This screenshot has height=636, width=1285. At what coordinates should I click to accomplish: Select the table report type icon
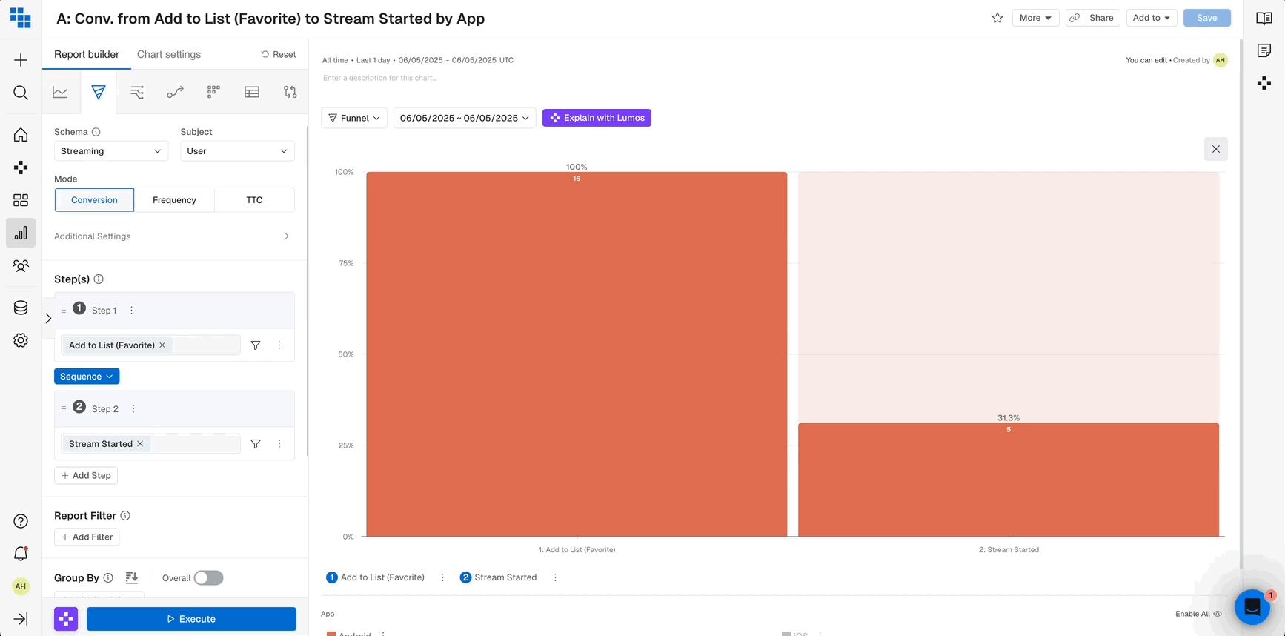coord(252,92)
